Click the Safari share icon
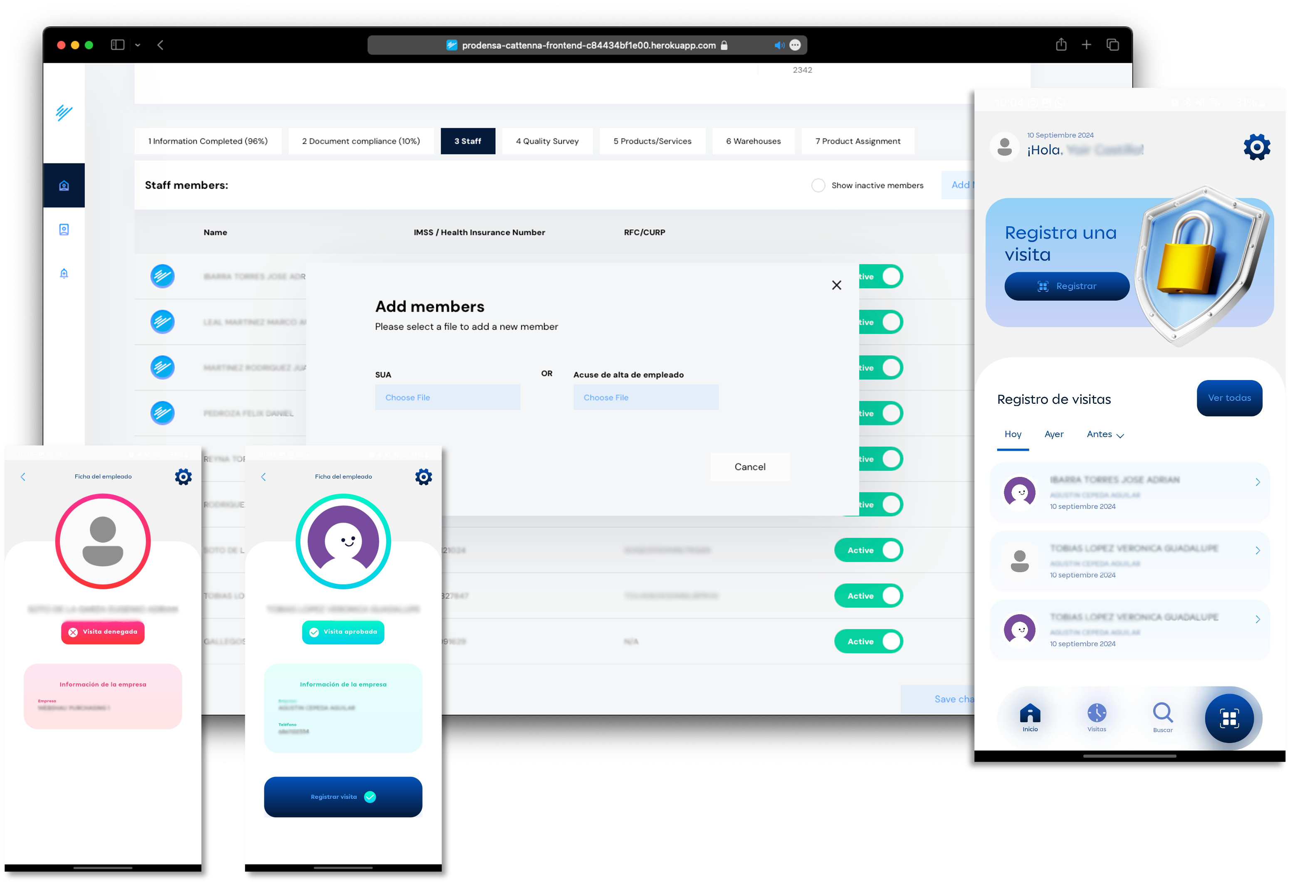This screenshot has width=1290, height=884. (x=1061, y=45)
